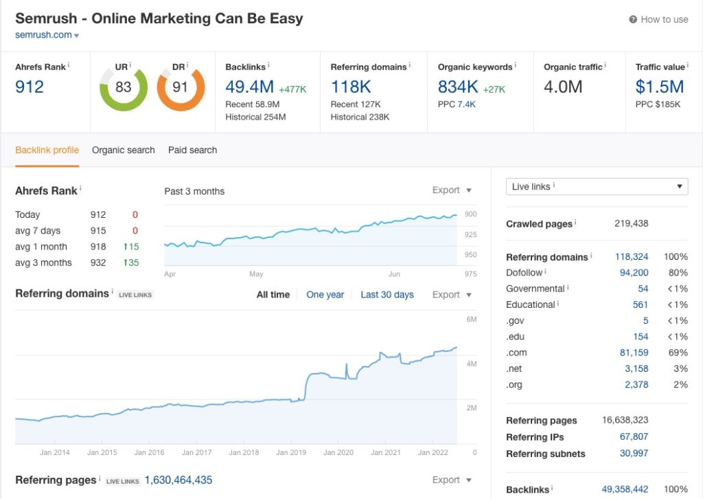The width and height of the screenshot is (703, 499).
Task: Open the .edu count 154 link
Action: [x=641, y=337]
